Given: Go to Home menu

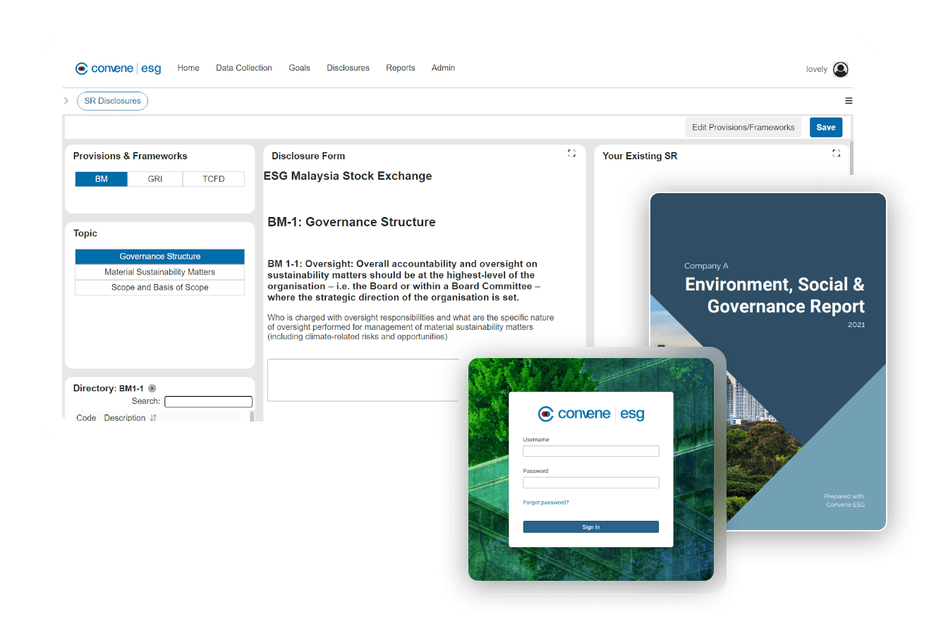Looking at the screenshot, I should pyautogui.click(x=188, y=68).
